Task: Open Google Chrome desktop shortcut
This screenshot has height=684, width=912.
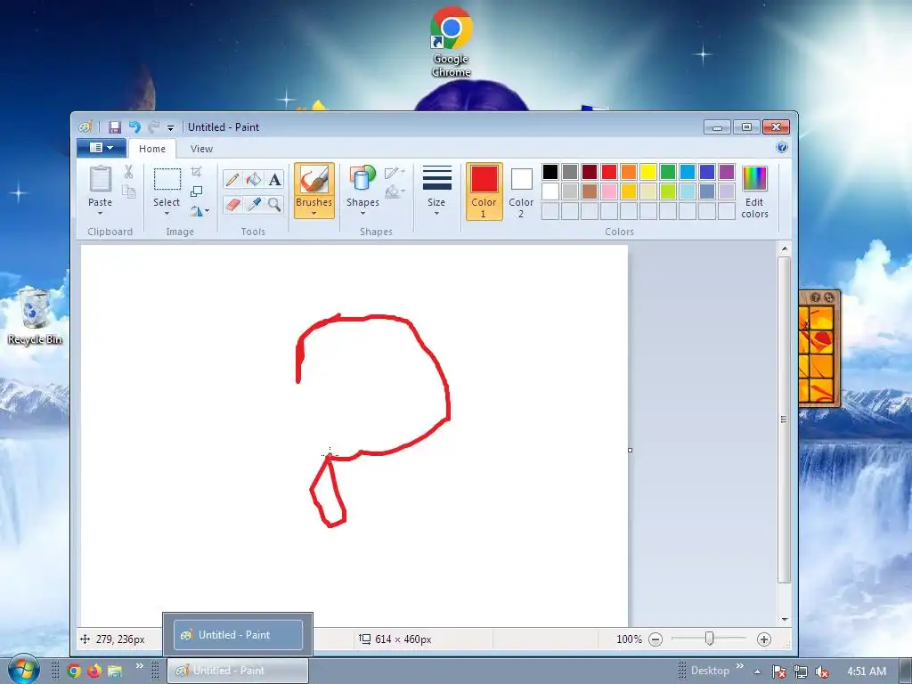Action: (451, 42)
